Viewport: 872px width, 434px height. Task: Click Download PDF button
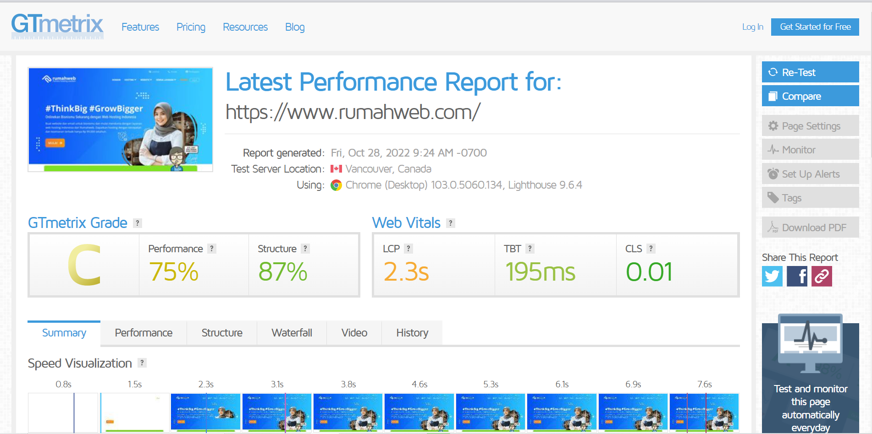point(811,228)
